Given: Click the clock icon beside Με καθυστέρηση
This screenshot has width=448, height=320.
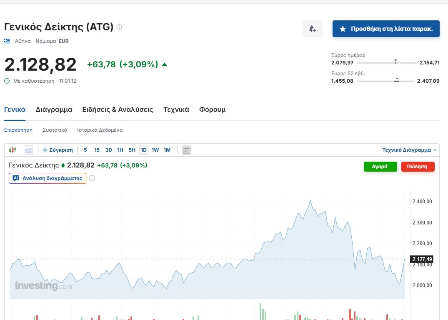Looking at the screenshot, I should click(x=7, y=81).
